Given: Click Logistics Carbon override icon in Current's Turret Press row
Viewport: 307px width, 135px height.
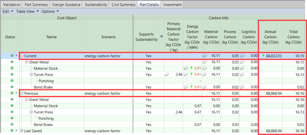Looking at the screenshot, I should tap(242, 74).
